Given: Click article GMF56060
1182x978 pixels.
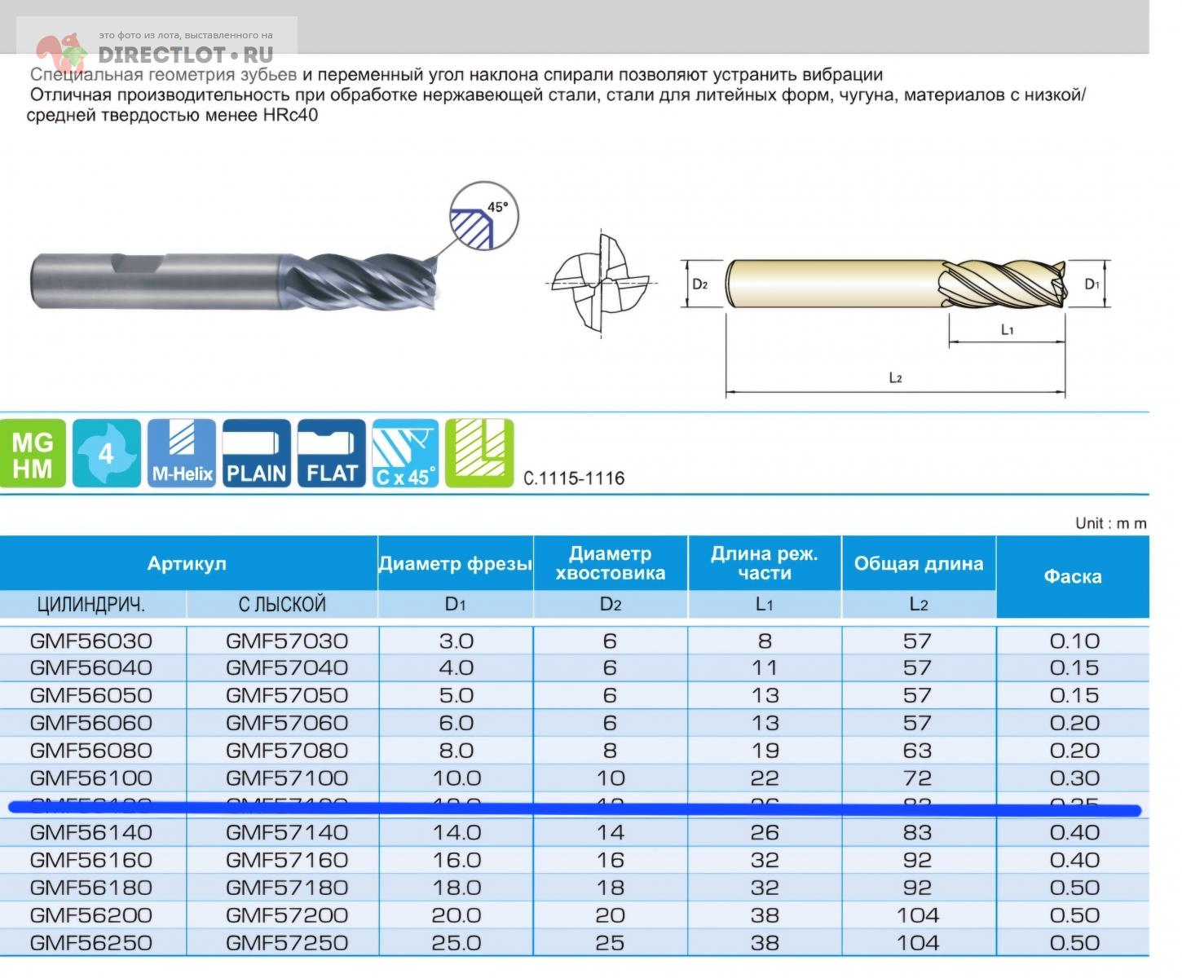Looking at the screenshot, I should pos(91,723).
